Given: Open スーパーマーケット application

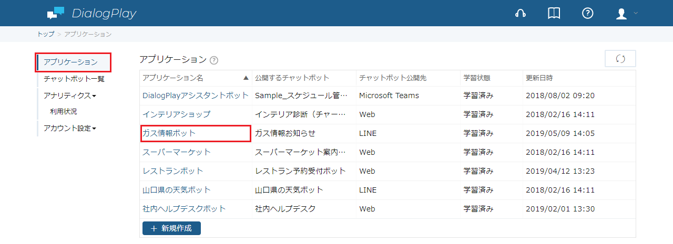Looking at the screenshot, I should point(177,152).
